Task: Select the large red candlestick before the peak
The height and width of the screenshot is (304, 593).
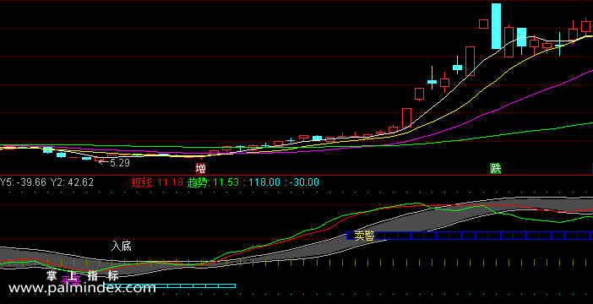Action: click(x=470, y=62)
